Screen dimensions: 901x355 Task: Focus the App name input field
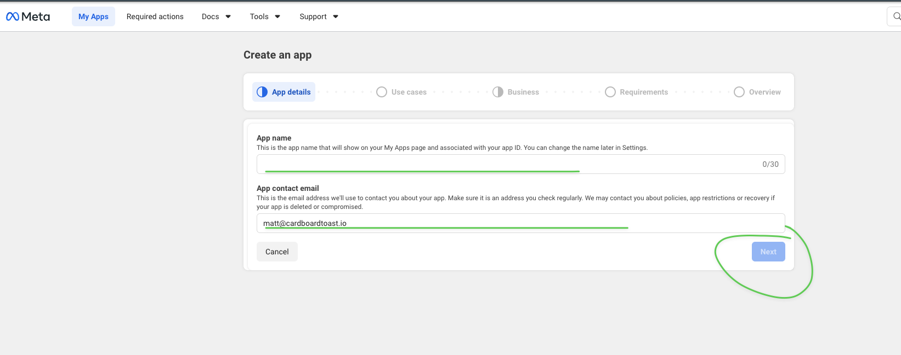[521, 164]
